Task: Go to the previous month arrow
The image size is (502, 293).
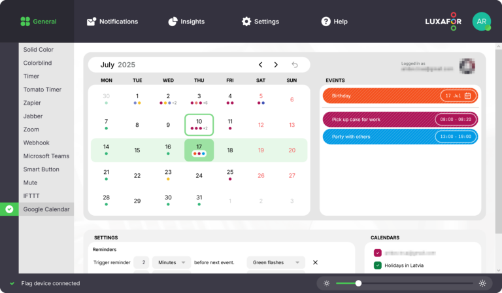Action: click(x=260, y=65)
